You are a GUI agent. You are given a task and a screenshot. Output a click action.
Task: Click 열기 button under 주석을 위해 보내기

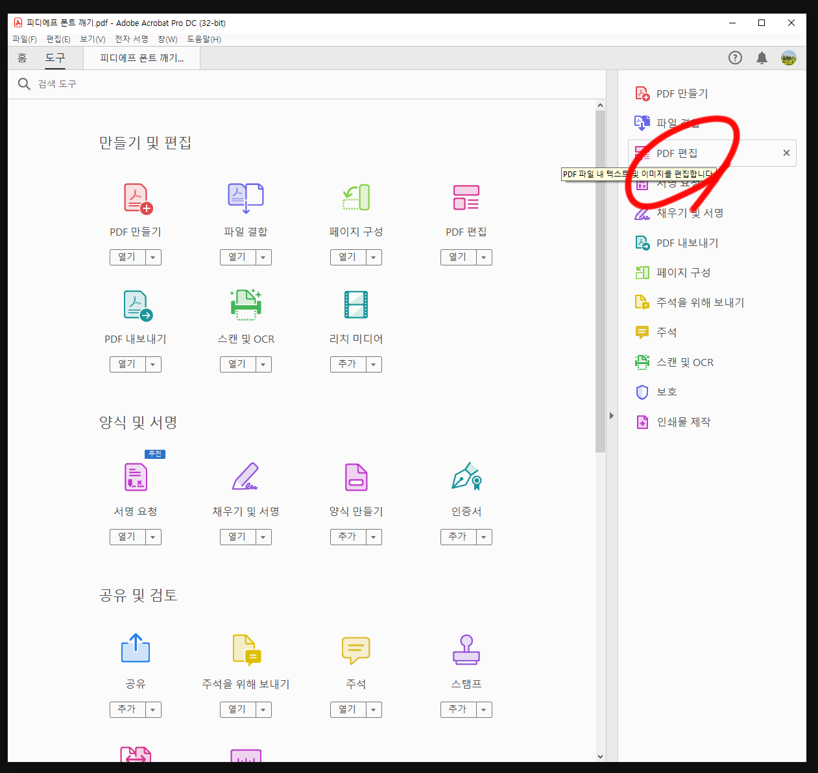click(238, 709)
